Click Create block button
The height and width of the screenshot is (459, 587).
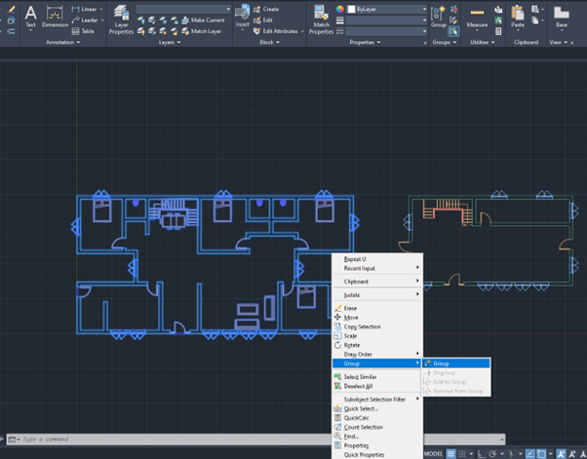point(266,9)
